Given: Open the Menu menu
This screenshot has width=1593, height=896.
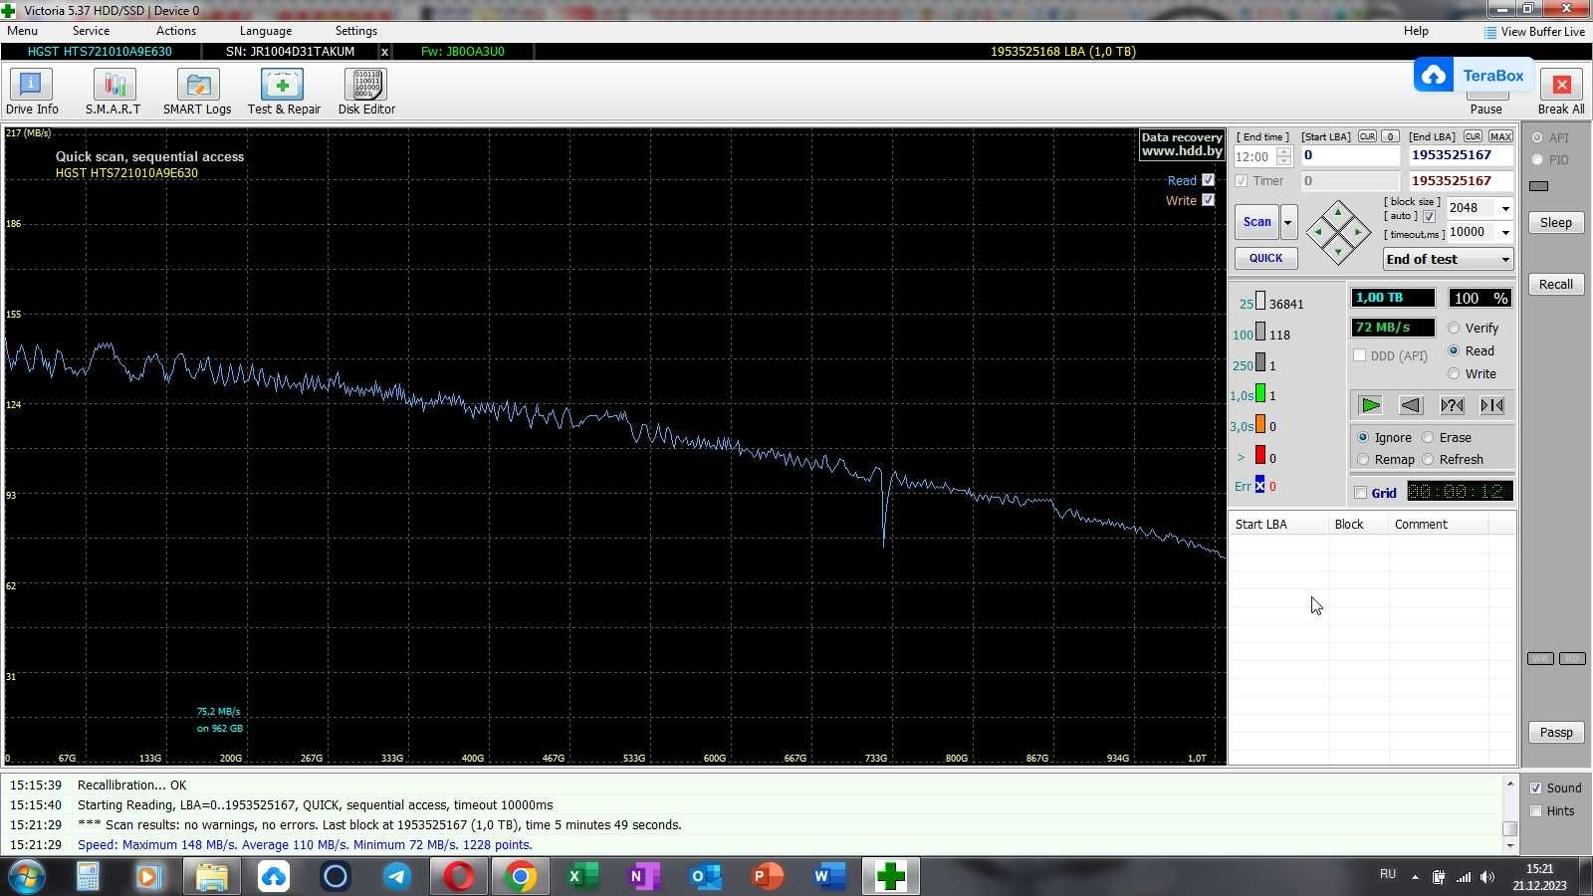Looking at the screenshot, I should click(x=22, y=31).
